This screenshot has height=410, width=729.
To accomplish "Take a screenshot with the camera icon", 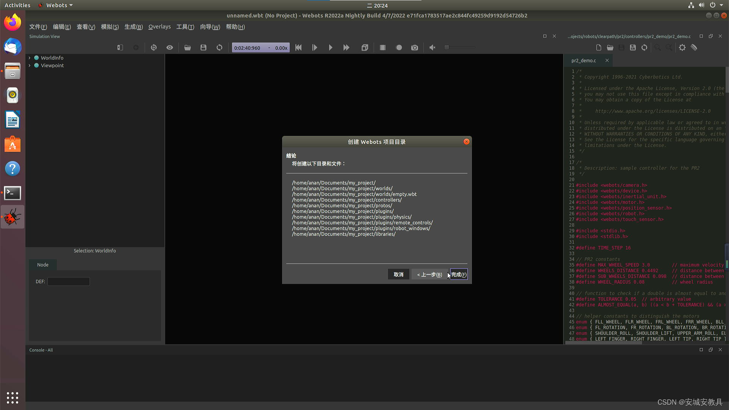I will point(415,47).
